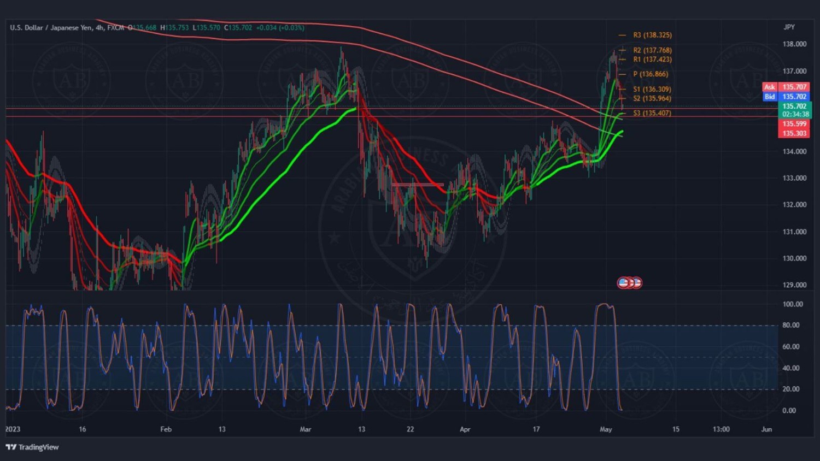Click the R2 (137.768) pivot label
Screen dimensions: 820x461
tap(652, 50)
